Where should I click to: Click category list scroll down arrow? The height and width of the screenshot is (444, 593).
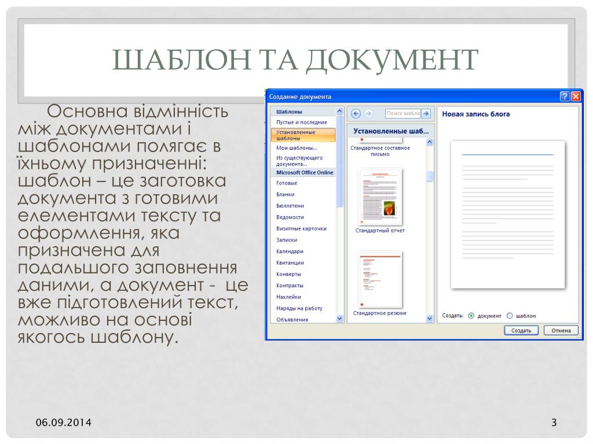(x=339, y=319)
